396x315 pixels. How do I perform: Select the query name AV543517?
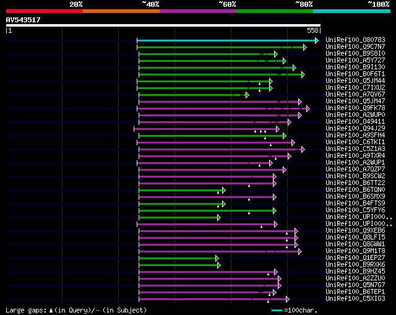point(24,20)
